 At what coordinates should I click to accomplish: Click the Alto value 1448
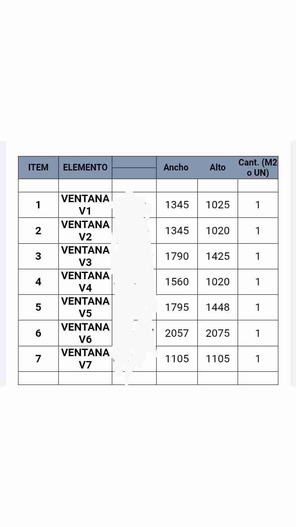(217, 307)
